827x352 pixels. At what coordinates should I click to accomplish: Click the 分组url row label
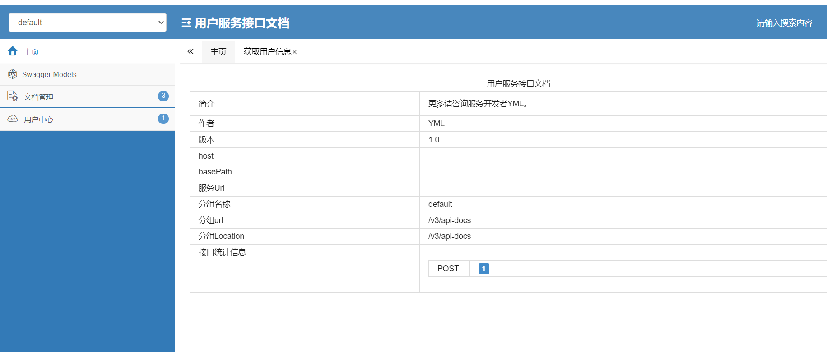tap(211, 220)
